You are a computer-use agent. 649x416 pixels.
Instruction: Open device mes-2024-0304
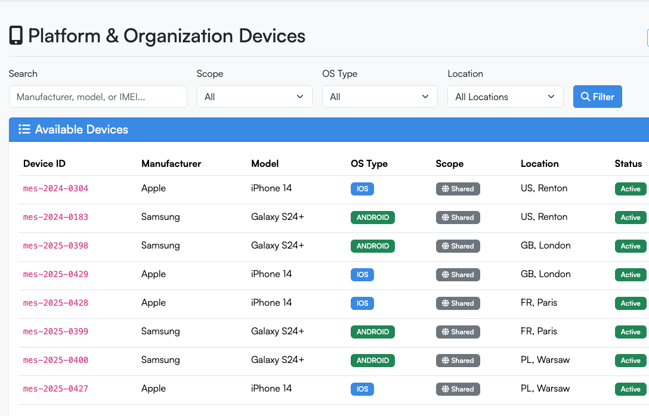[x=55, y=188]
